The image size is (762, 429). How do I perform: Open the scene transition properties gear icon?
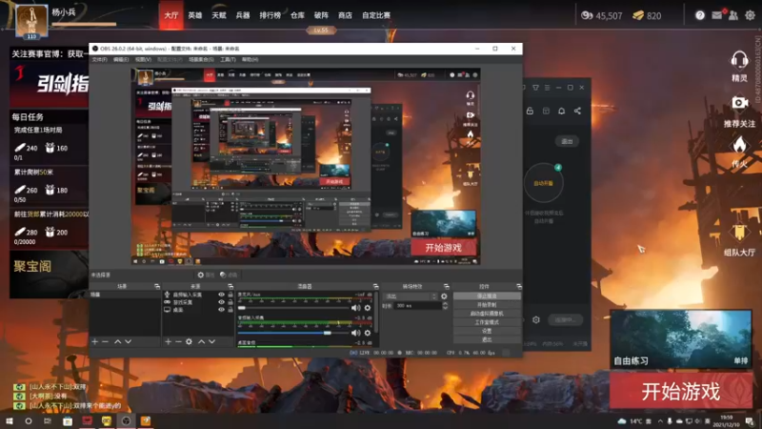click(x=444, y=296)
